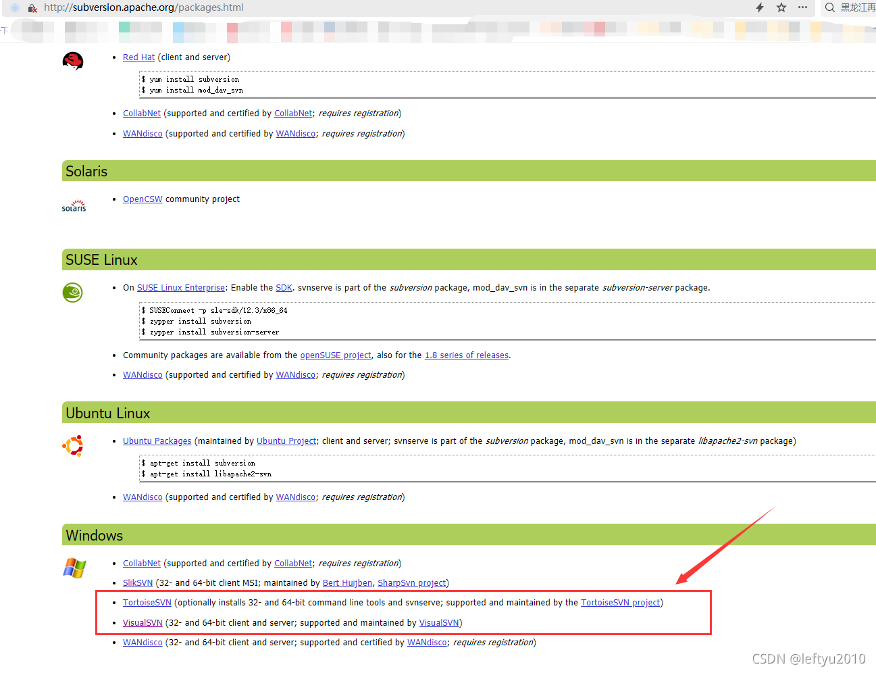Open the three-dots more menu
The height and width of the screenshot is (673, 876).
[x=802, y=7]
